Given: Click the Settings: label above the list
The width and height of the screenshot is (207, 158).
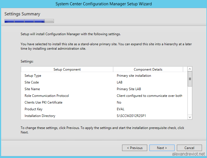Looking at the screenshot, I should [27, 61].
